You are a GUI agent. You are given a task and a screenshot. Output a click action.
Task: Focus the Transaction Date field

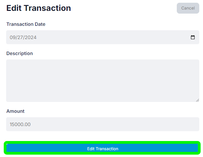(103, 37)
